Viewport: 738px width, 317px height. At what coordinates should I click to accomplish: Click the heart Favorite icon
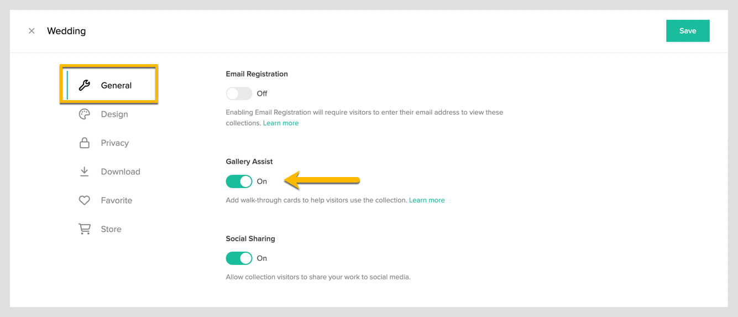(x=85, y=200)
